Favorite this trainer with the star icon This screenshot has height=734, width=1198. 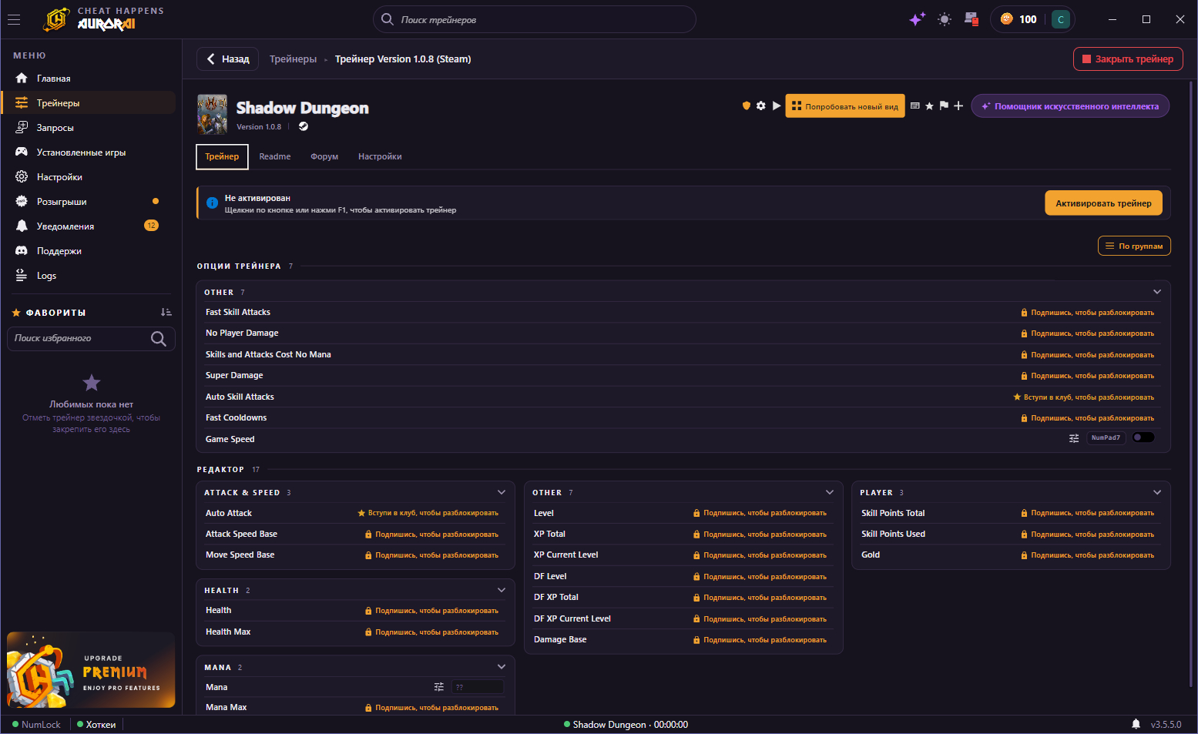tap(930, 106)
